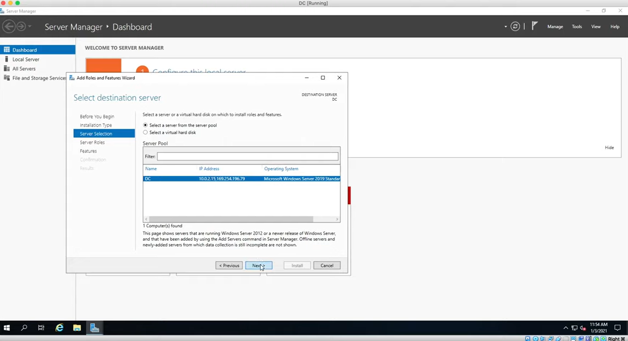Click VirtualBox USB status icon
Viewport: 628px width, 341px height.
point(559,339)
